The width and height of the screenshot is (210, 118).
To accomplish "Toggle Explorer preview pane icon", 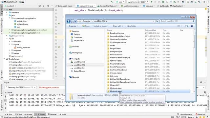I will [187, 26].
